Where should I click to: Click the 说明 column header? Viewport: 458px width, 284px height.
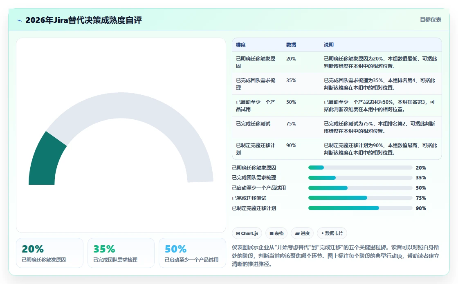coord(329,45)
